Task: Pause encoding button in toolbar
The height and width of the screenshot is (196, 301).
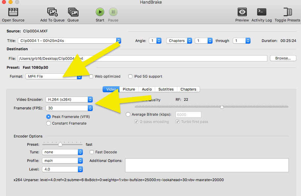Action: coord(113,12)
